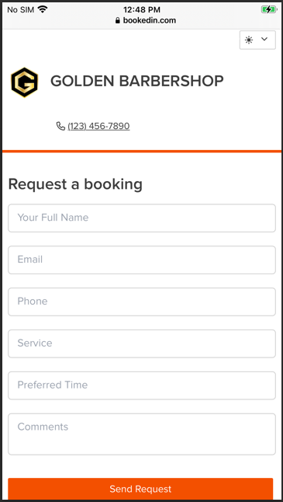Tap the phone handset icon
The image size is (283, 502).
tap(60, 126)
